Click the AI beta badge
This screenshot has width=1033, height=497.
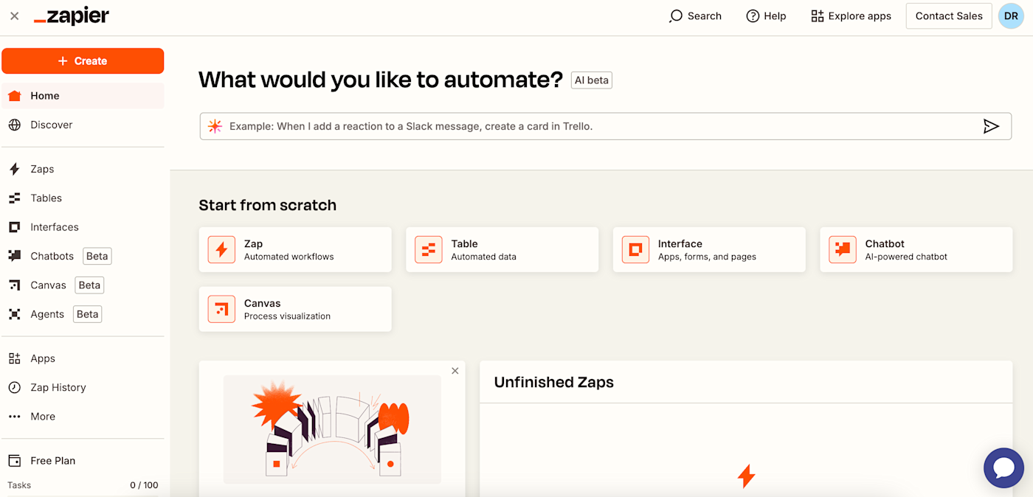[592, 80]
